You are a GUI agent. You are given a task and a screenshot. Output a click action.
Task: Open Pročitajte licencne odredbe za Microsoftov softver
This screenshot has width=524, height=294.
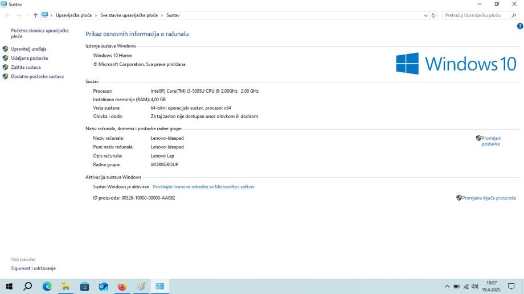pyautogui.click(x=203, y=187)
